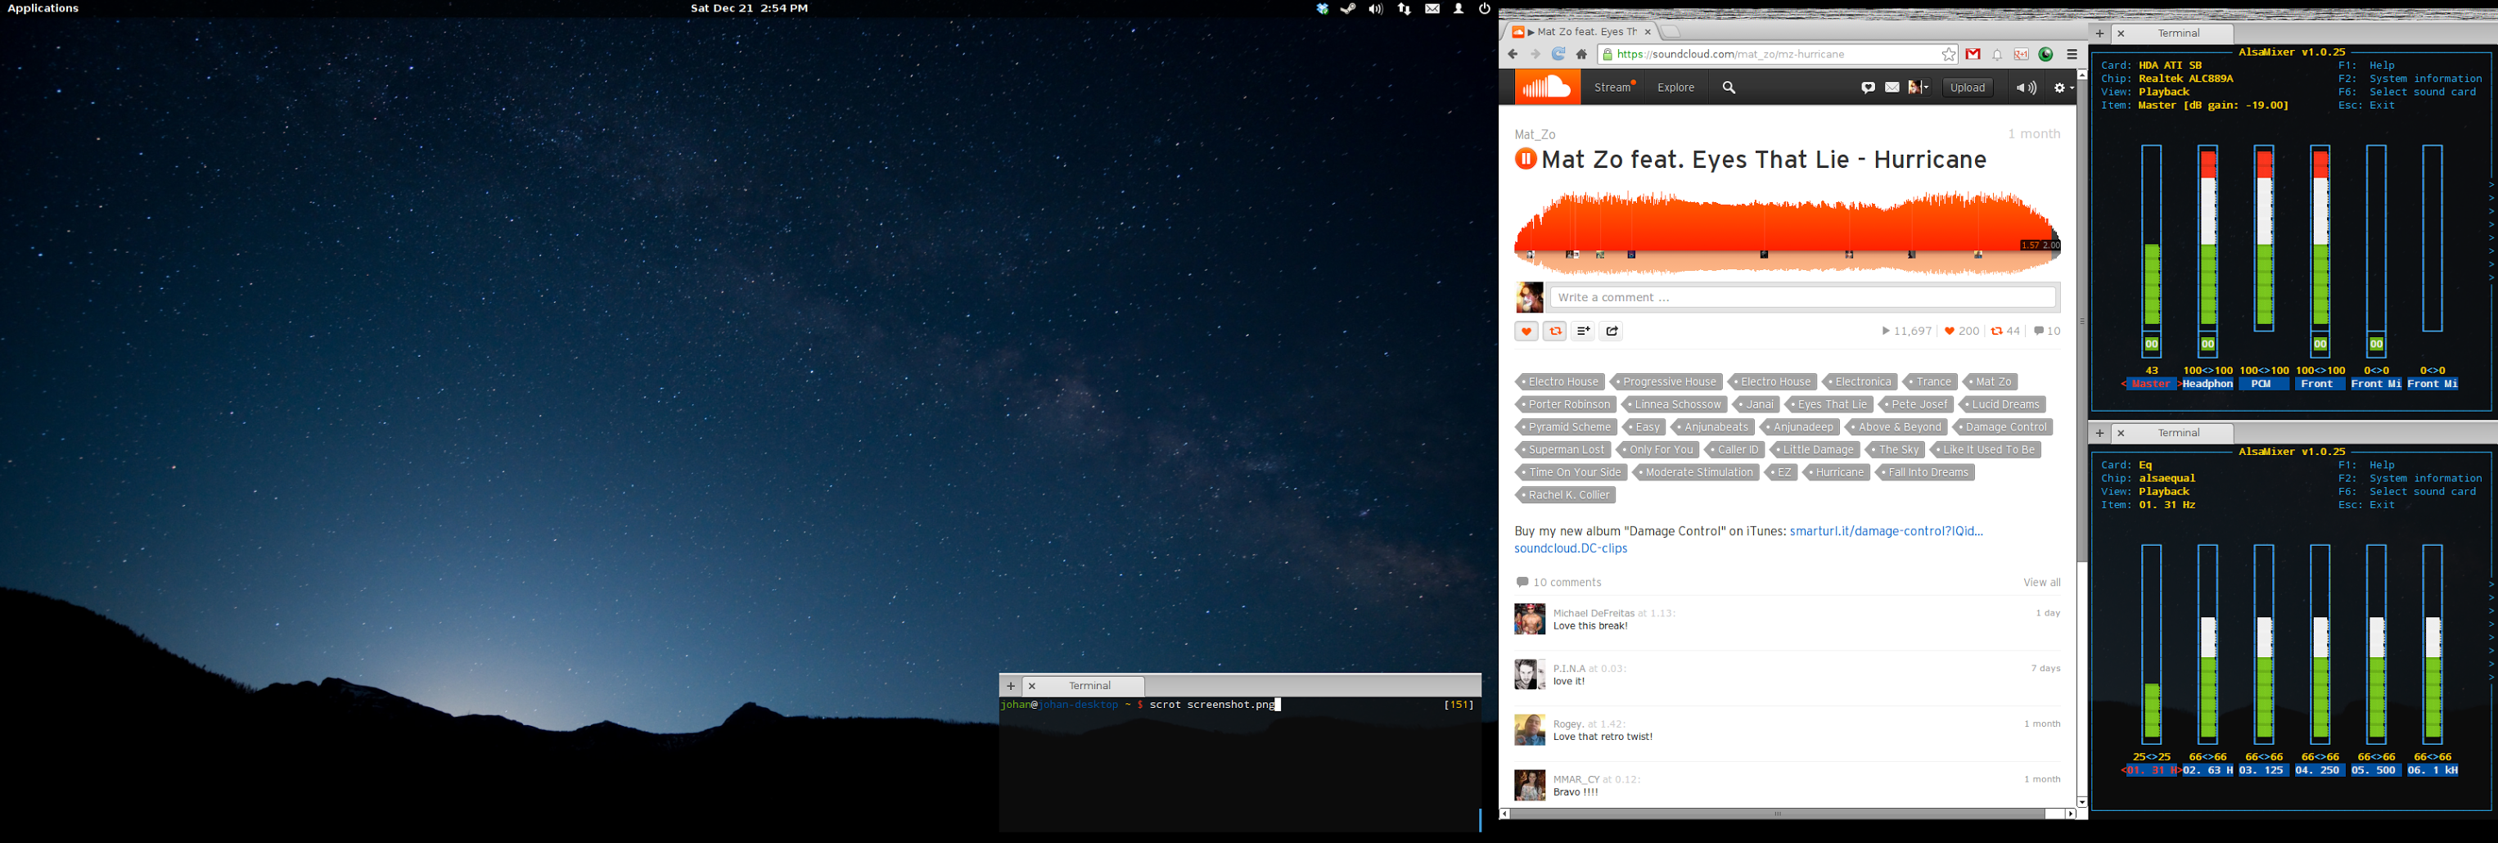Open the SoundCloud messages envelope
The width and height of the screenshot is (2498, 843).
pos(1892,88)
